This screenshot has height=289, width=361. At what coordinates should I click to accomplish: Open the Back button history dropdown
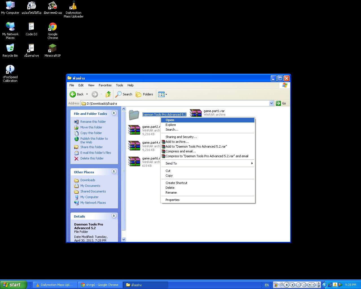click(87, 94)
